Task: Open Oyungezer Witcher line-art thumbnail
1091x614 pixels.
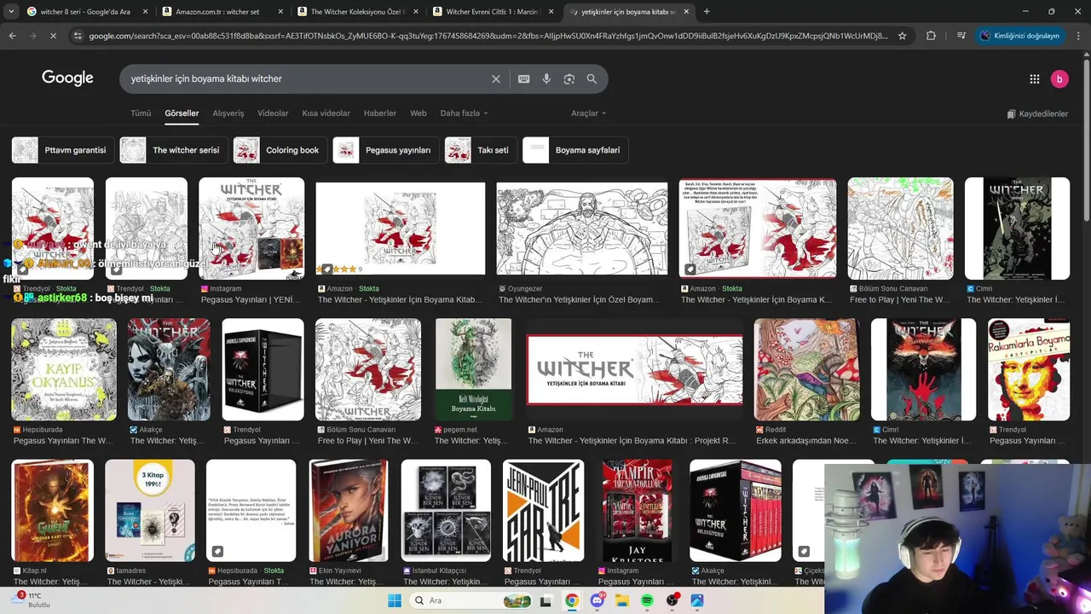Action: [582, 229]
